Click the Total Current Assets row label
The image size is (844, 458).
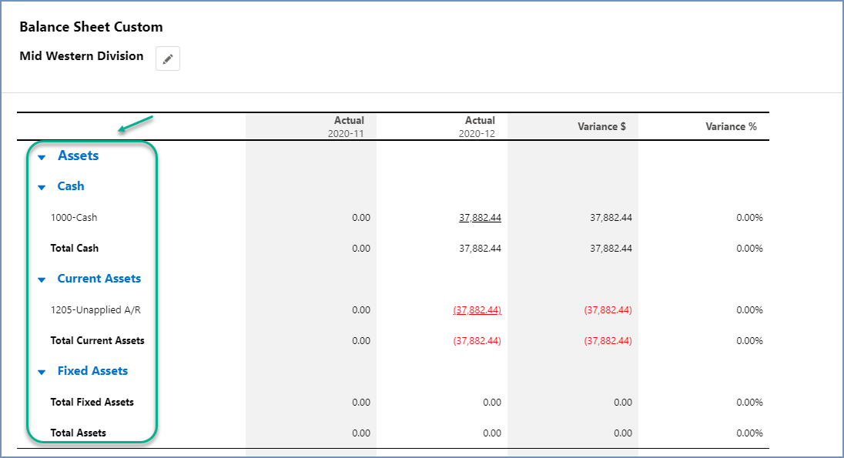[97, 340]
